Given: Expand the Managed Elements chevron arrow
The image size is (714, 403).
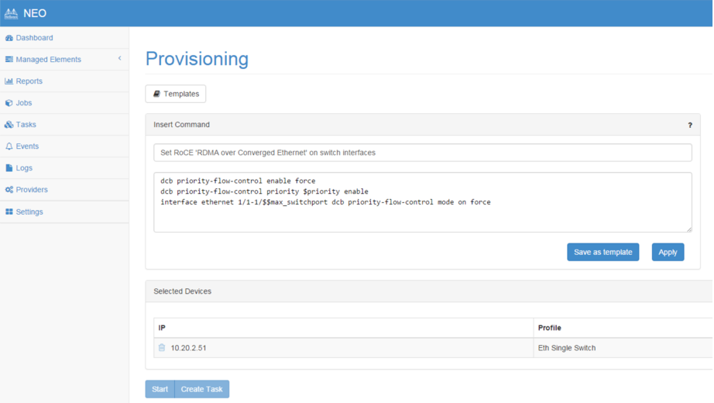Looking at the screenshot, I should tap(119, 59).
